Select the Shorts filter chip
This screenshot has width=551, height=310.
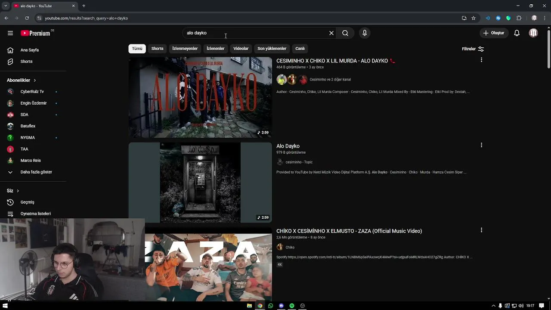[157, 49]
